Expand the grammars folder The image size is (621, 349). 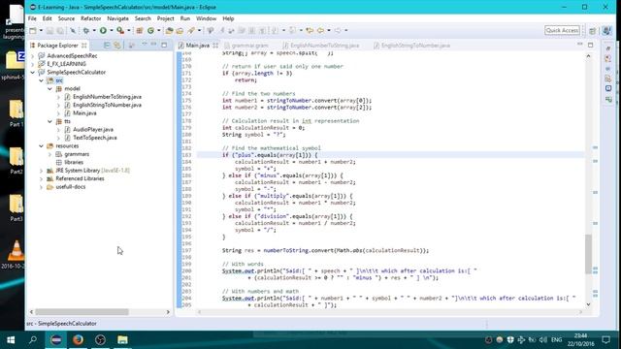[x=49, y=154]
